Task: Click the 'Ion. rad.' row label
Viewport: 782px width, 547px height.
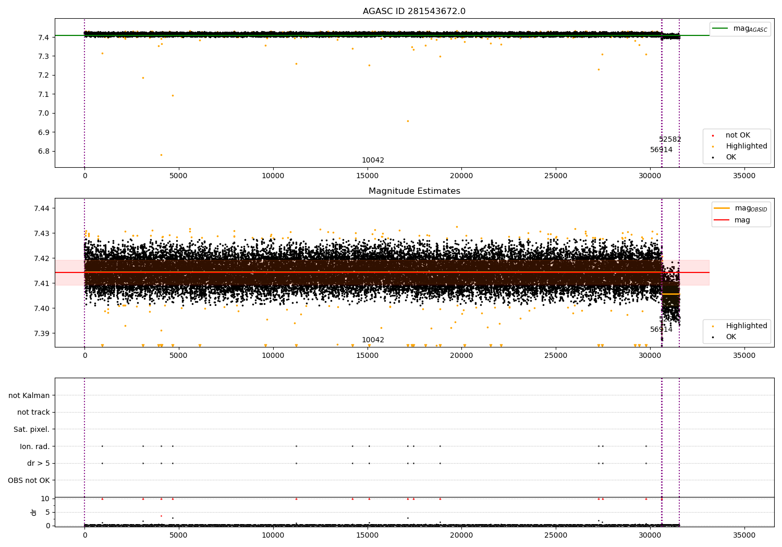Action: (35, 446)
